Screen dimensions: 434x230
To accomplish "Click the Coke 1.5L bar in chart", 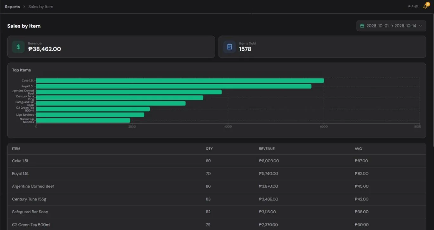I will click(x=180, y=80).
